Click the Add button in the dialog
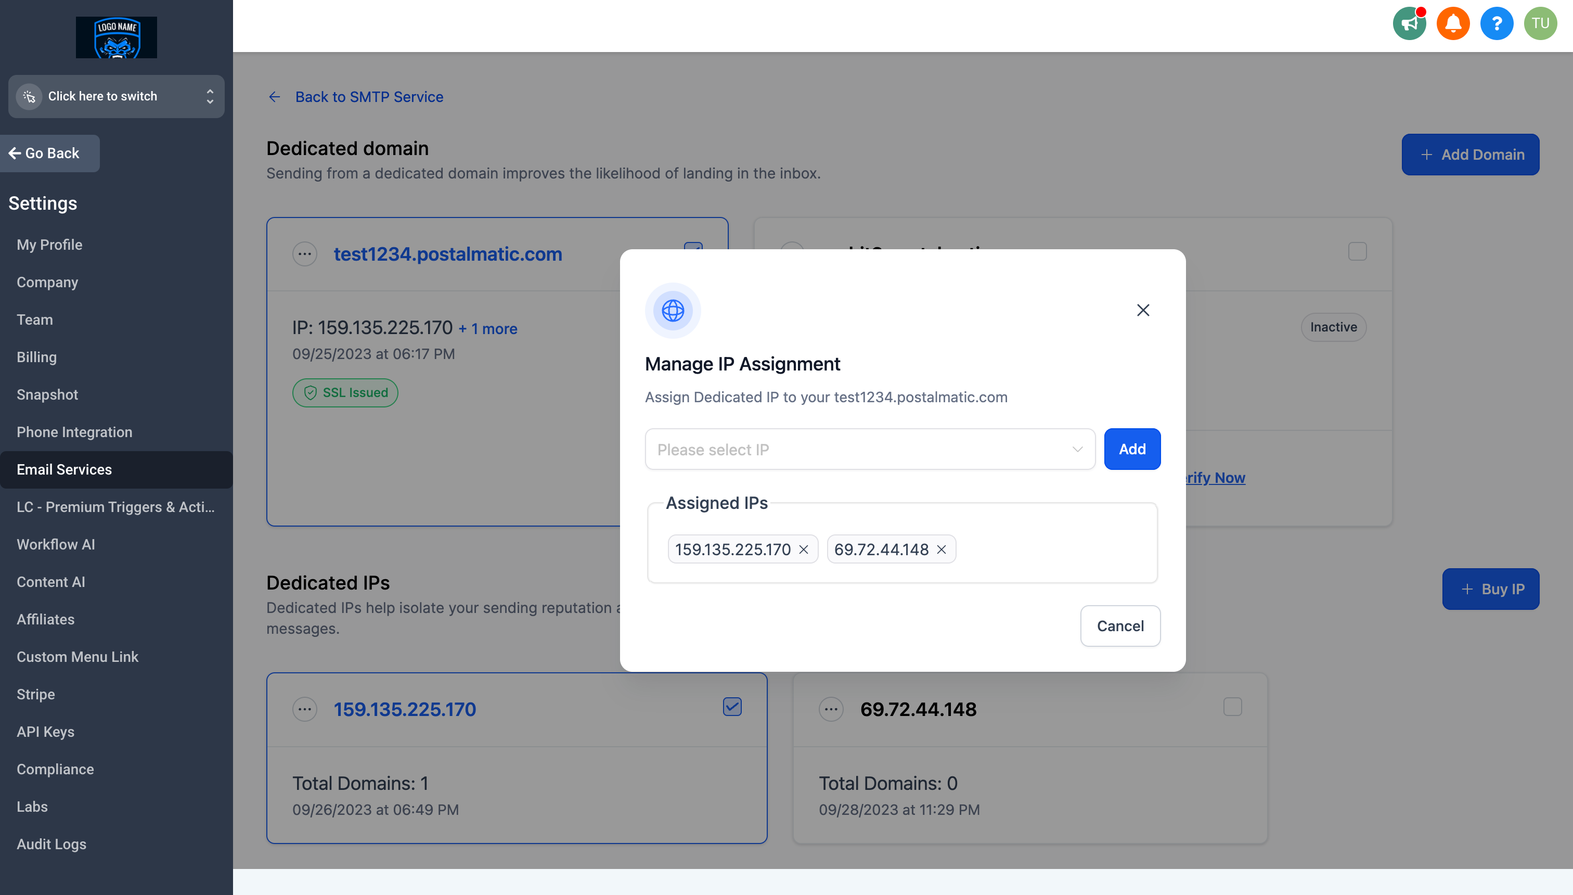Image resolution: width=1573 pixels, height=895 pixels. tap(1132, 450)
